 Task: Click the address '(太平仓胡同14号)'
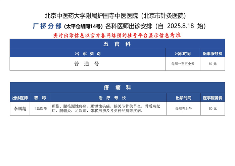tap(83, 26)
